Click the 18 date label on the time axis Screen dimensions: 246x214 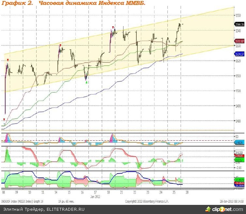click(x=108, y=193)
